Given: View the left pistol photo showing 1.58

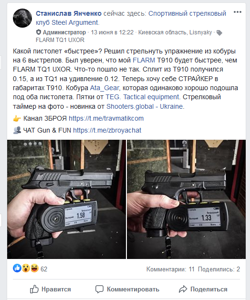Looking at the screenshot, I should tap(67, 199).
